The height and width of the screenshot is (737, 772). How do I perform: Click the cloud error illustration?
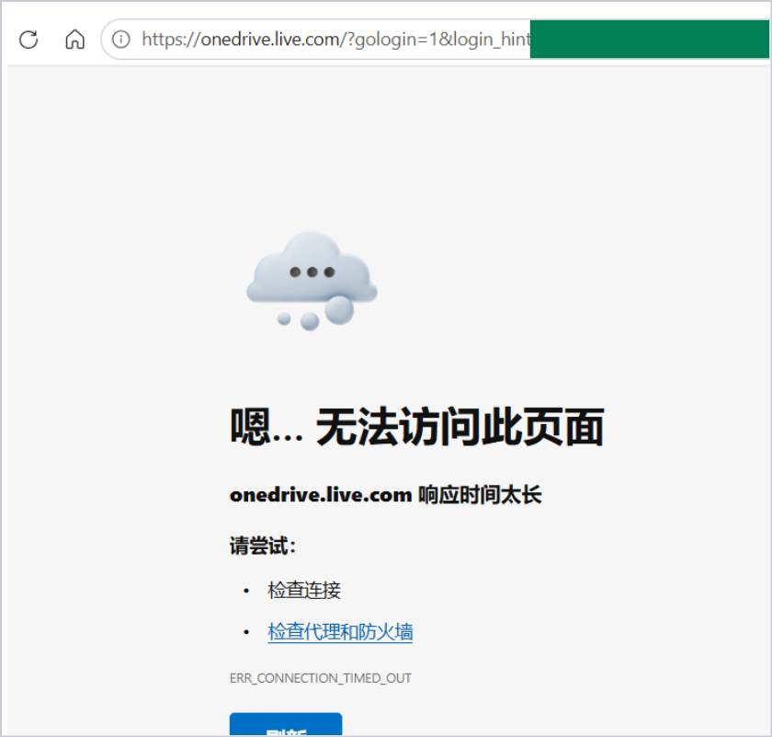click(312, 281)
